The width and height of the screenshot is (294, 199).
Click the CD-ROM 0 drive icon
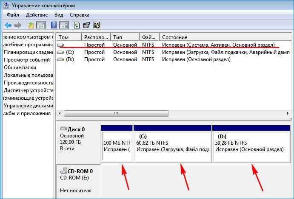tap(64, 171)
